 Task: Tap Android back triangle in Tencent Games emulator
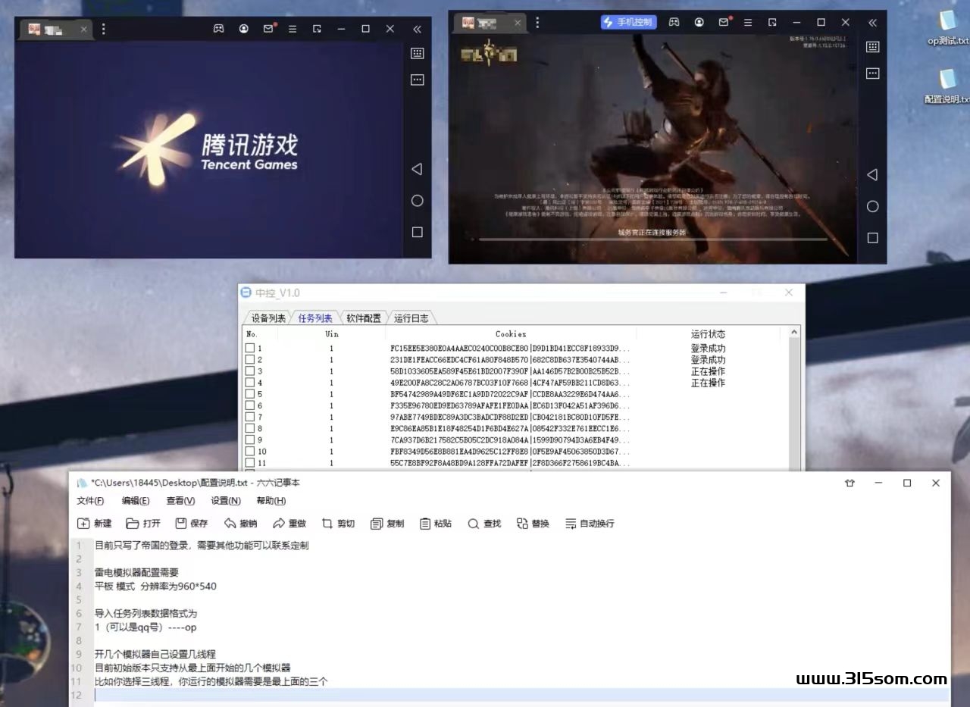tap(417, 169)
